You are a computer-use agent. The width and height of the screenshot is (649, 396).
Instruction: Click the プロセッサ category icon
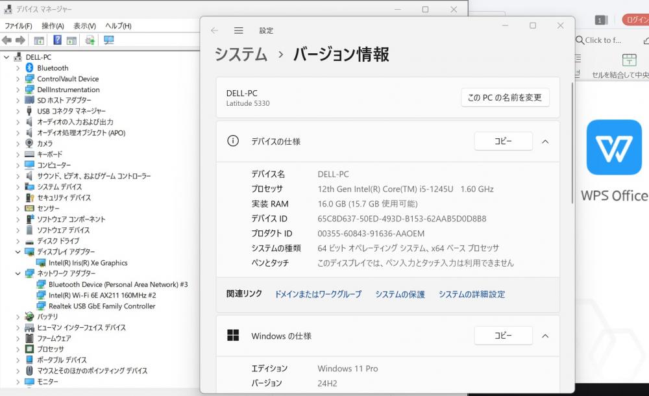click(29, 349)
